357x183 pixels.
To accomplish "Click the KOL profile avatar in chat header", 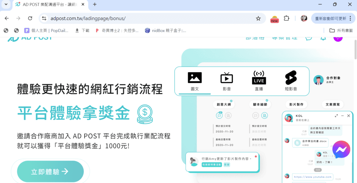I will tap(289, 118).
